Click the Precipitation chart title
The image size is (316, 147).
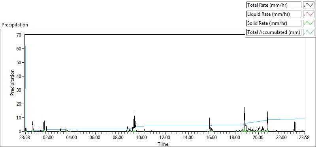15,25
